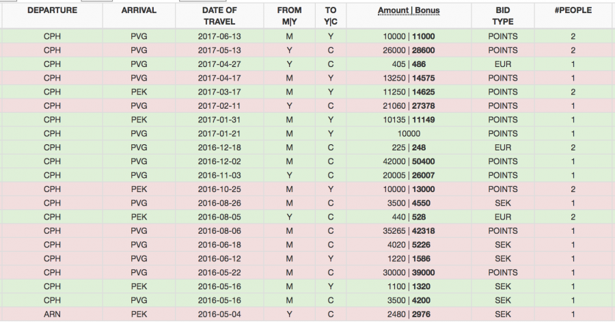Image resolution: width=615 pixels, height=322 pixels.
Task: Sort by the DEPARTURE column header
Action: point(52,11)
